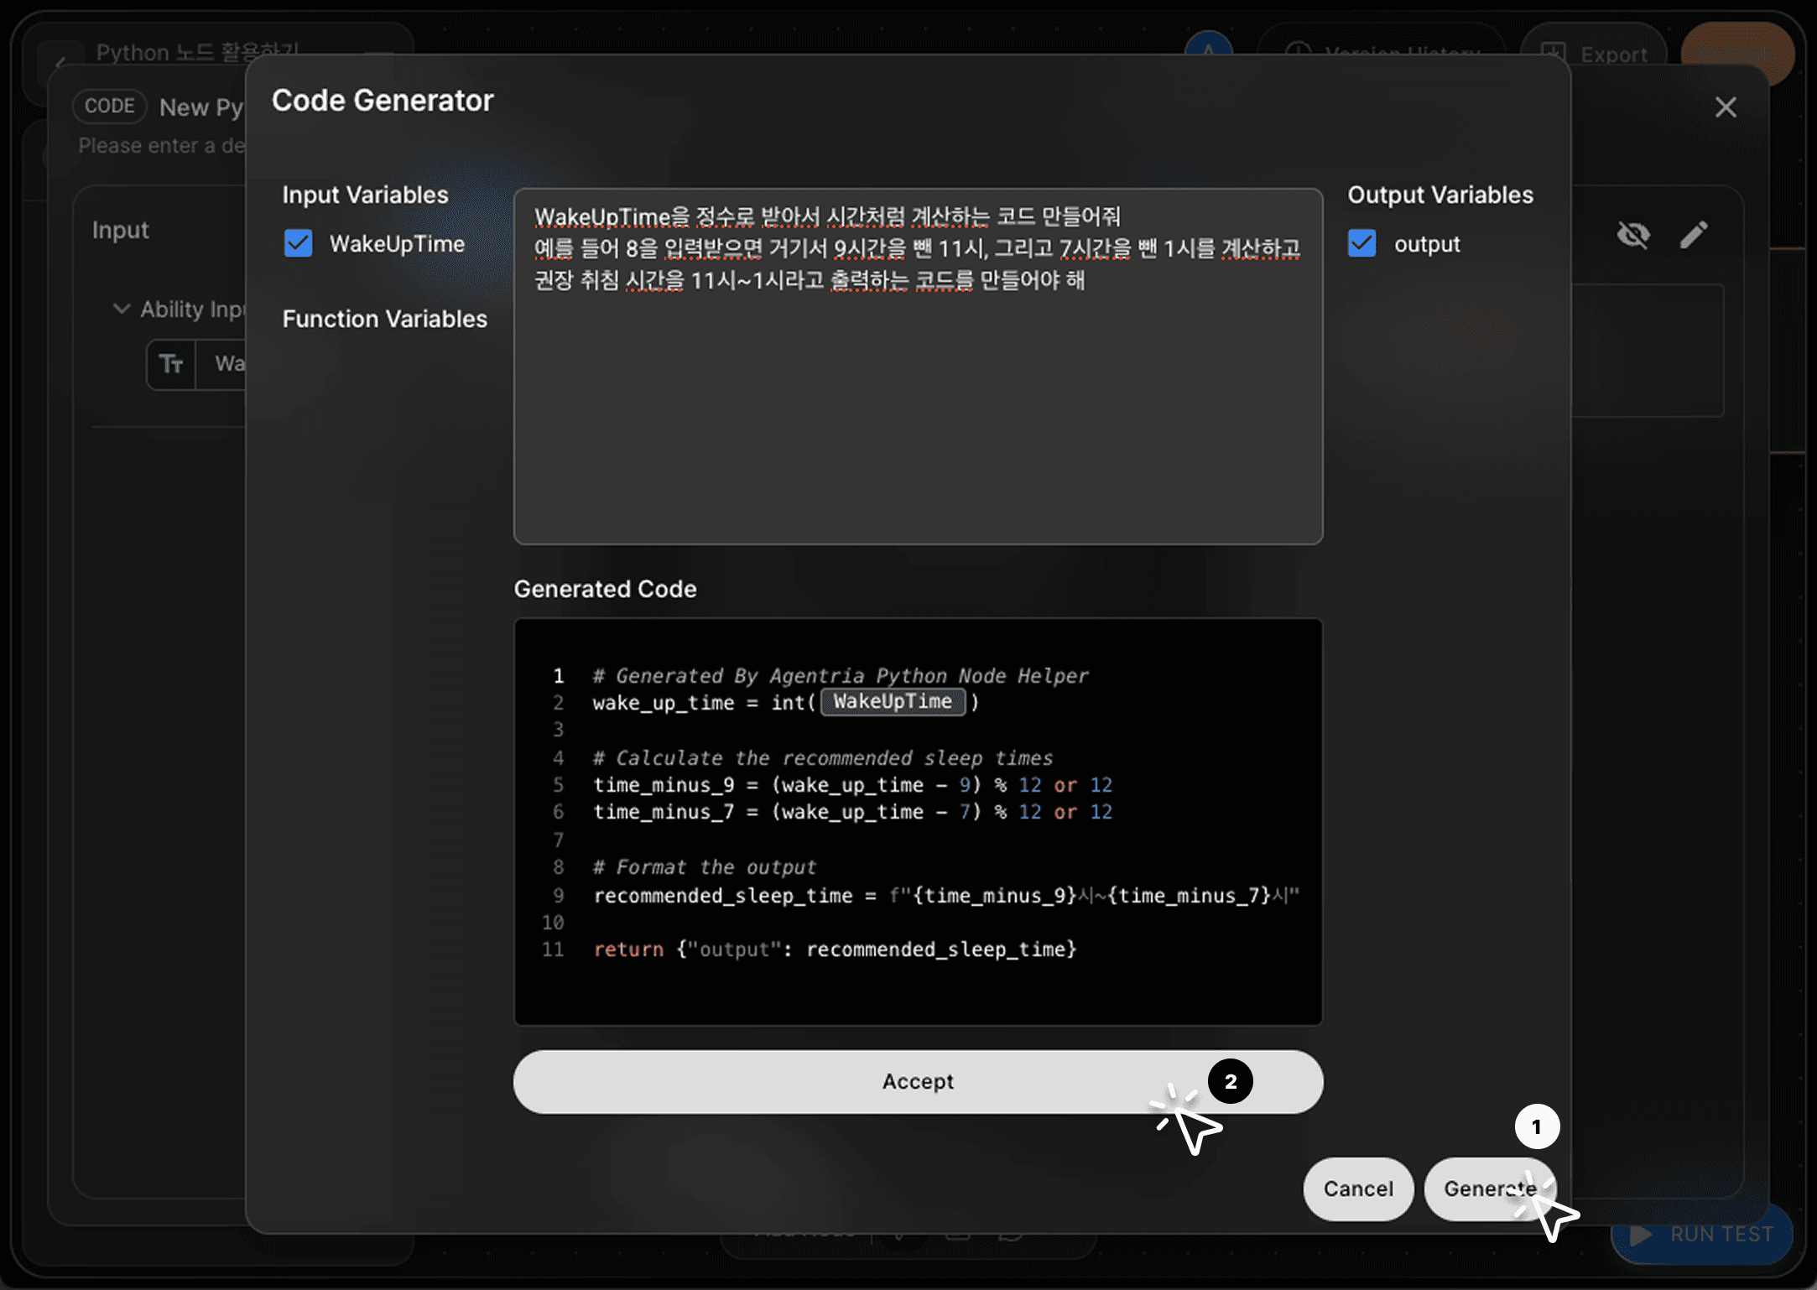Click the Function Variables heading

[x=384, y=319]
